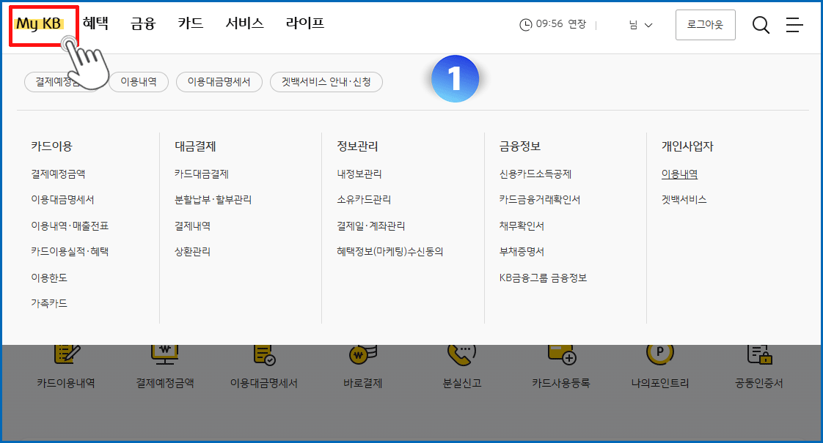Screen dimensions: 823x443
Task: Open the My KB menu
Action: click(x=40, y=23)
